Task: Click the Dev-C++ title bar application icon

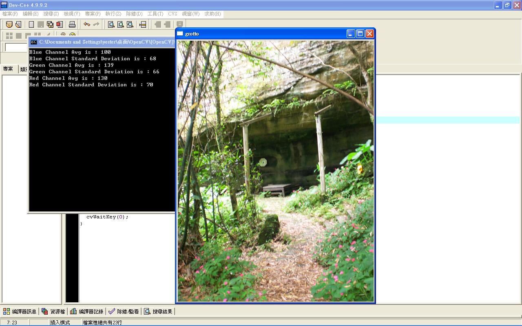Action: pos(4,5)
